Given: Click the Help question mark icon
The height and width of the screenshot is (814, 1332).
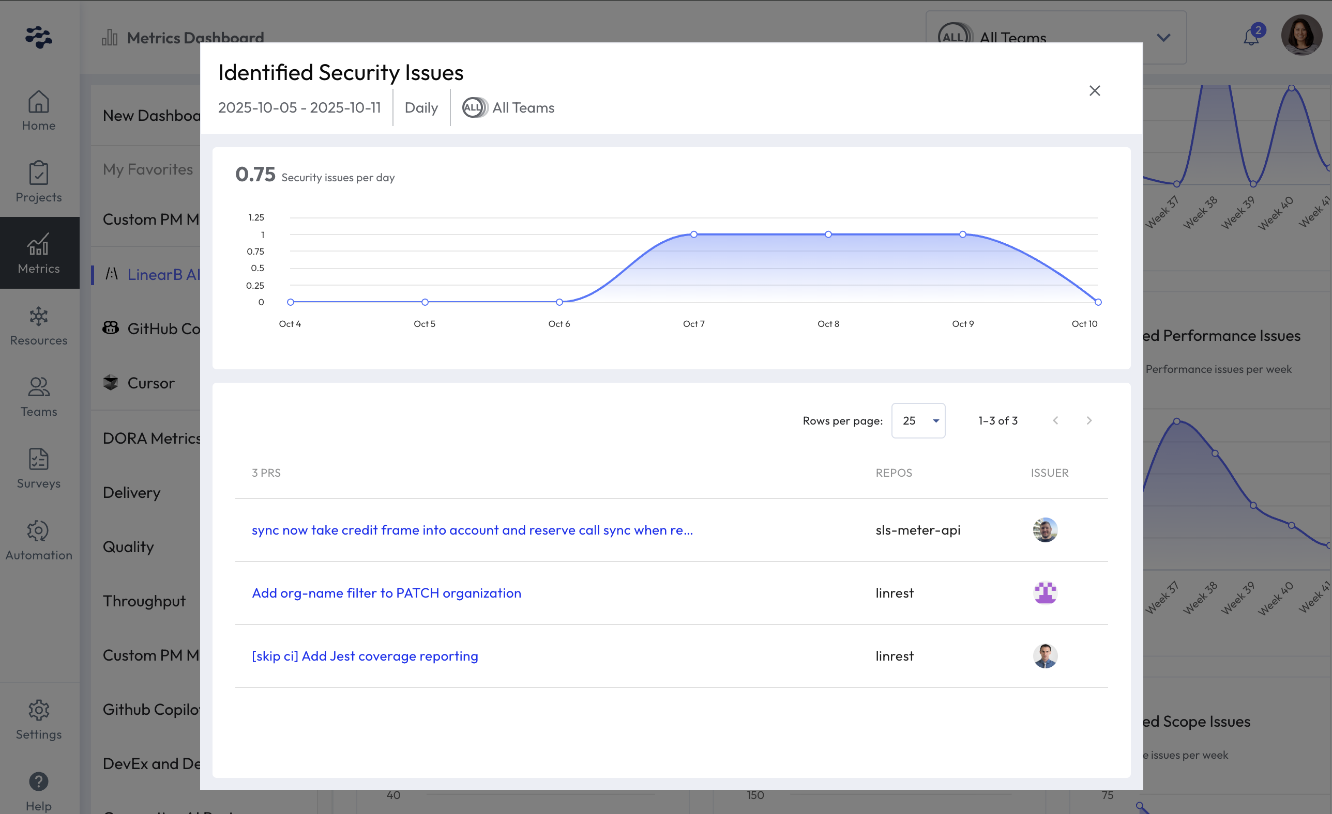Looking at the screenshot, I should click(38, 781).
